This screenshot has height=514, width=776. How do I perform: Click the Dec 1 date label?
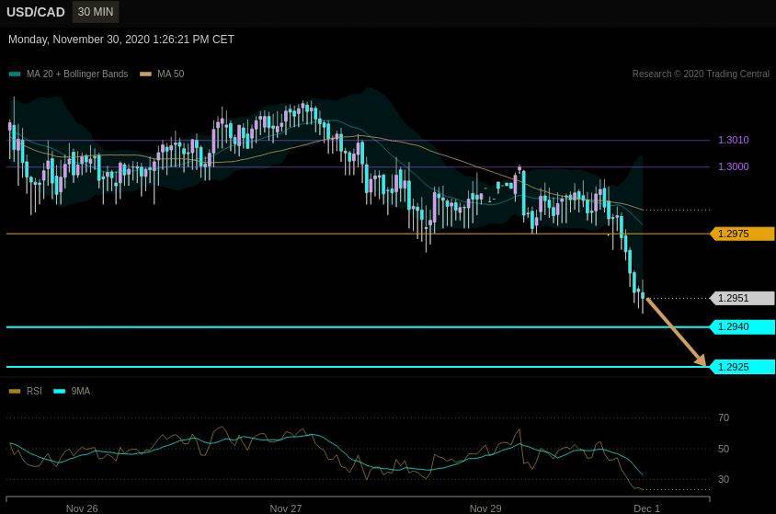click(x=647, y=508)
